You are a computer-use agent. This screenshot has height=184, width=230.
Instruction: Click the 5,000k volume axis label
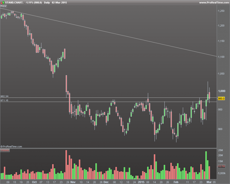pos(222,173)
